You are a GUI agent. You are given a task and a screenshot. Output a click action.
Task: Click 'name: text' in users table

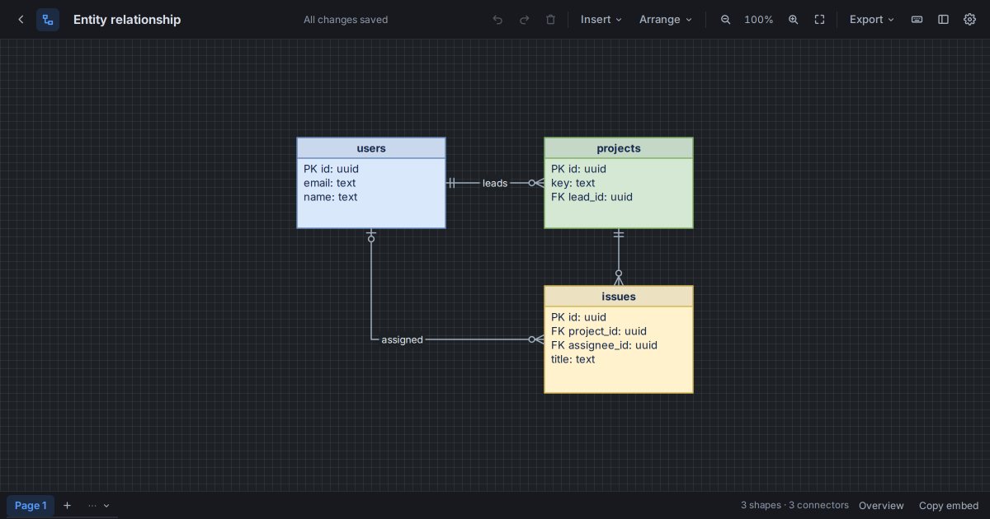[x=331, y=197]
